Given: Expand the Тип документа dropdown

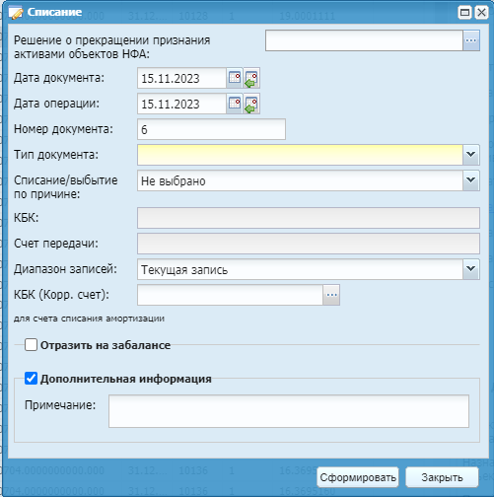Looking at the screenshot, I should (471, 155).
